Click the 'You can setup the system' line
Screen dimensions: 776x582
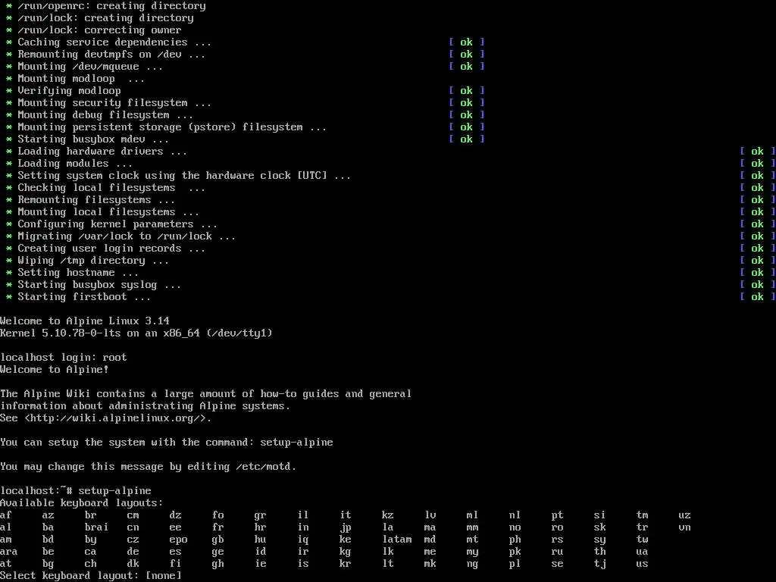(166, 443)
